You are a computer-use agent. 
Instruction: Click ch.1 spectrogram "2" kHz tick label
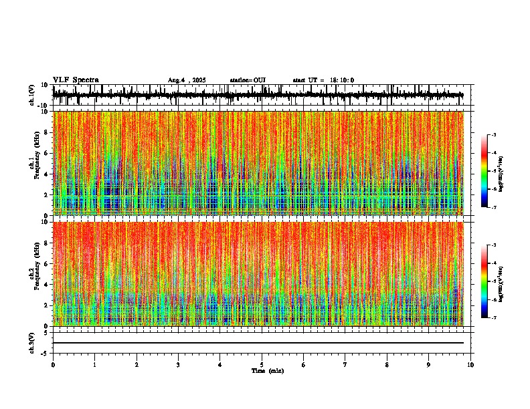46,194
